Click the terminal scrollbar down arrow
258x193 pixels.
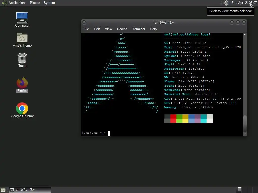coord(245,134)
